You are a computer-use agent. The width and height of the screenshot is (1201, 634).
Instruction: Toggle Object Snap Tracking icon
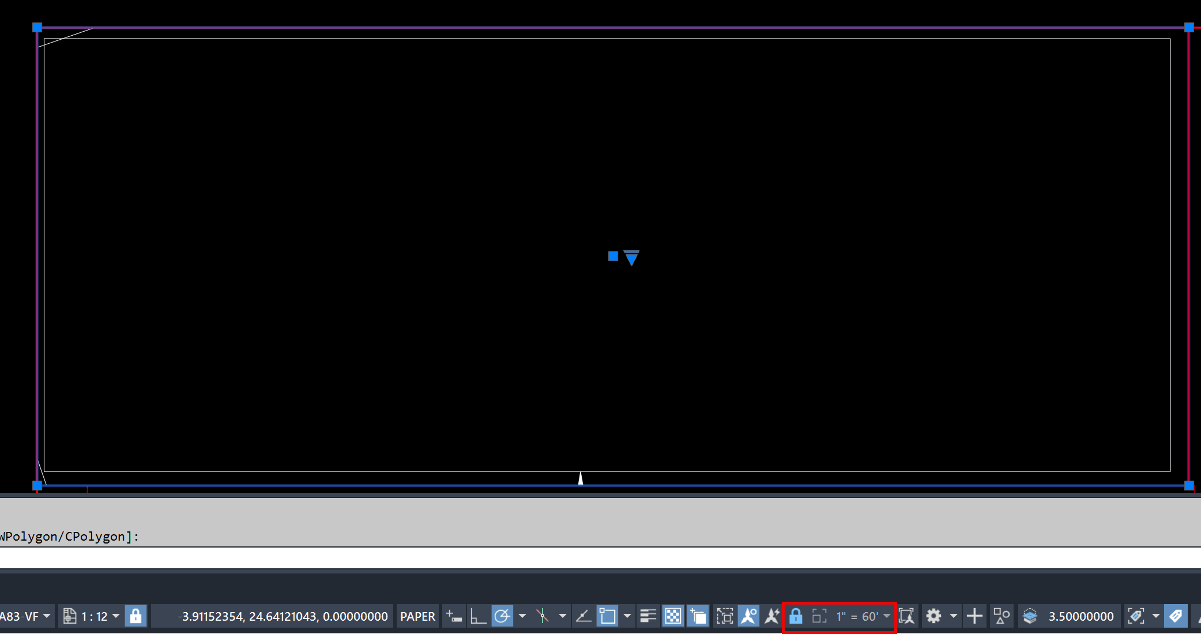[583, 616]
